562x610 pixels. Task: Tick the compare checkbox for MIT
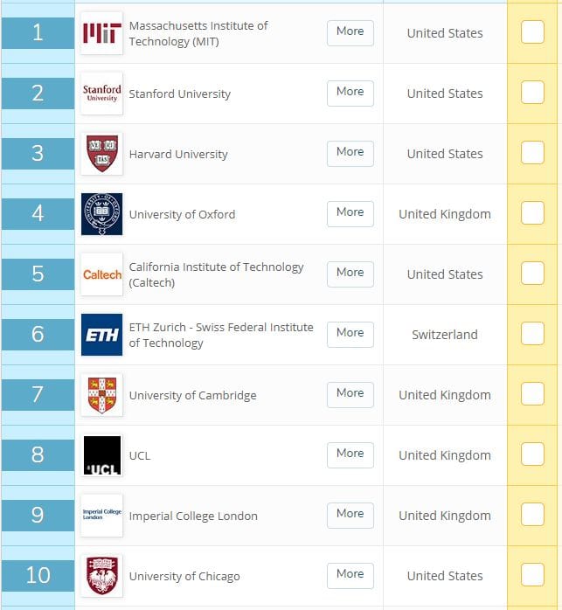click(x=532, y=32)
